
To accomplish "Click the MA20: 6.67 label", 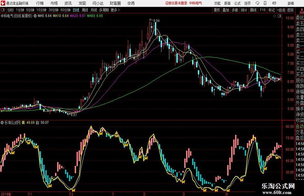I will point(78,16).
